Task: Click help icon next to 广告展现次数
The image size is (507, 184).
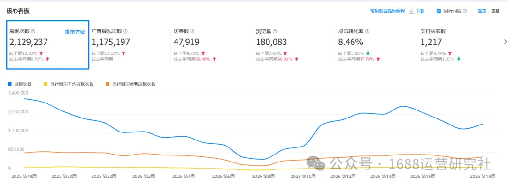Action: pos(125,31)
